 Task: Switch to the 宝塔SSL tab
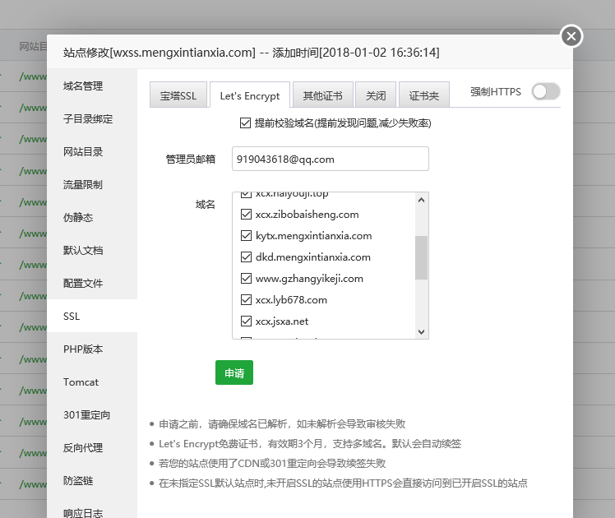pos(178,95)
